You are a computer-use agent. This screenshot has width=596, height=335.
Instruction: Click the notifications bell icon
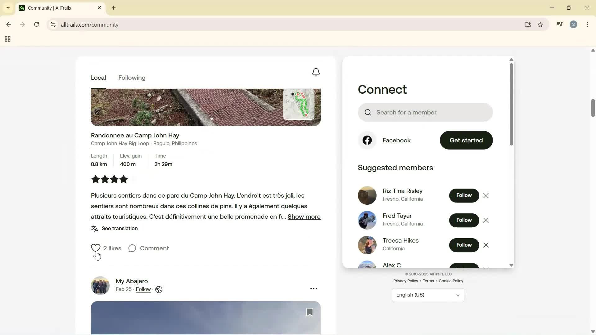[x=316, y=72]
